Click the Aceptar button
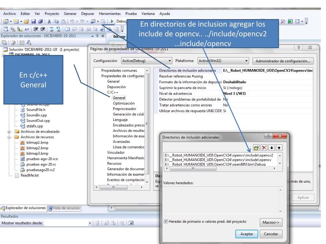This screenshot has height=244, width=326. coord(247,234)
